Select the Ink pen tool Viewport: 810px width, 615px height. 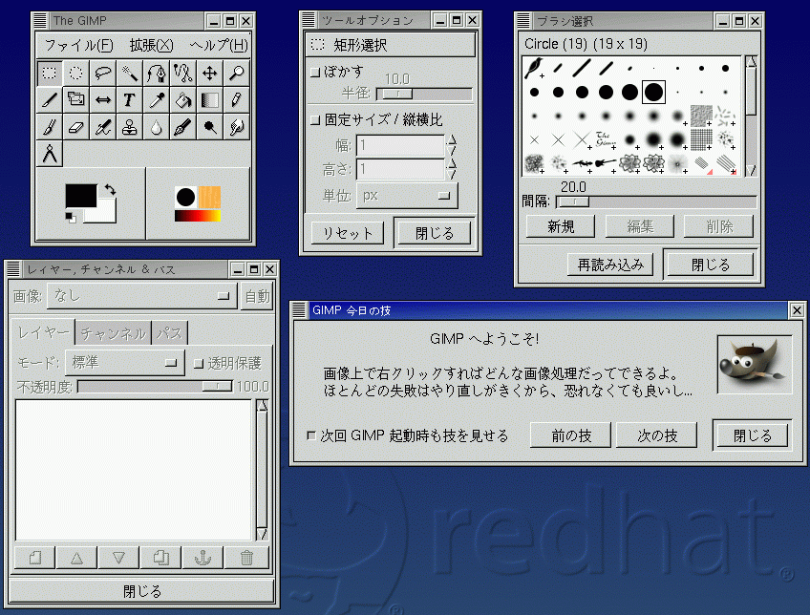click(x=182, y=126)
